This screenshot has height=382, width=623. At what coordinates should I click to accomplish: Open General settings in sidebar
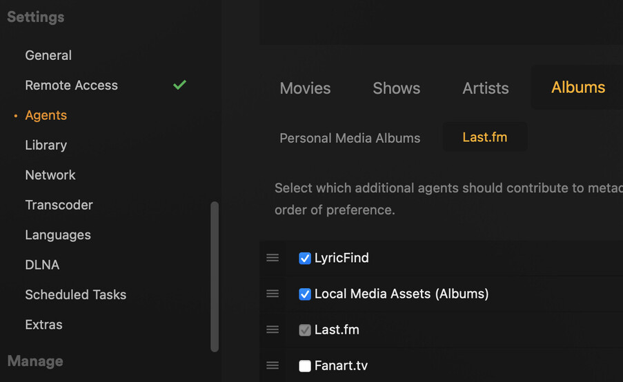coord(48,55)
